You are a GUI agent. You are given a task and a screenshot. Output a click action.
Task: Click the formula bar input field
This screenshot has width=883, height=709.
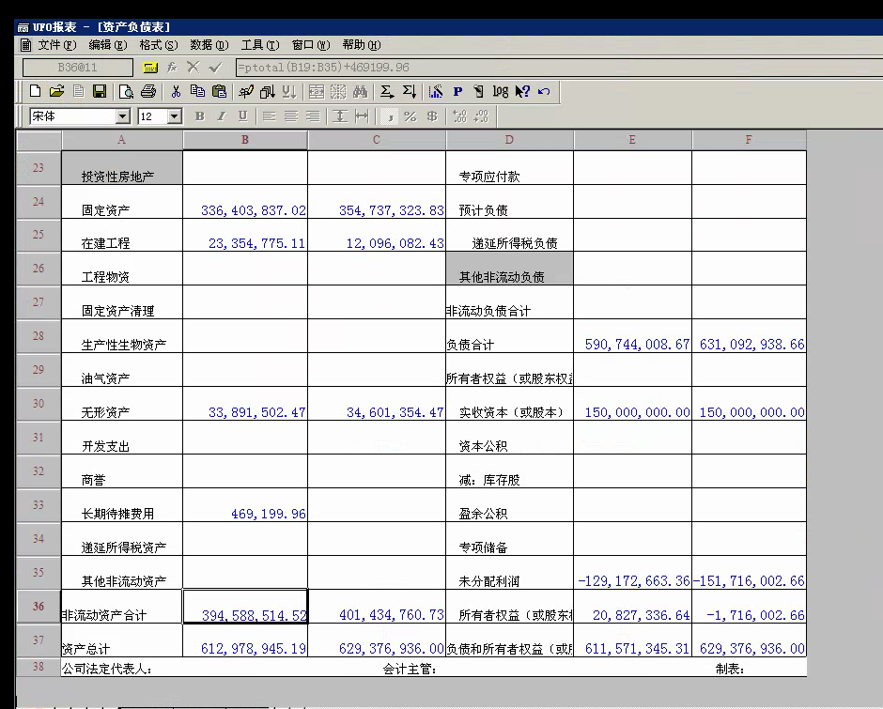coord(557,68)
